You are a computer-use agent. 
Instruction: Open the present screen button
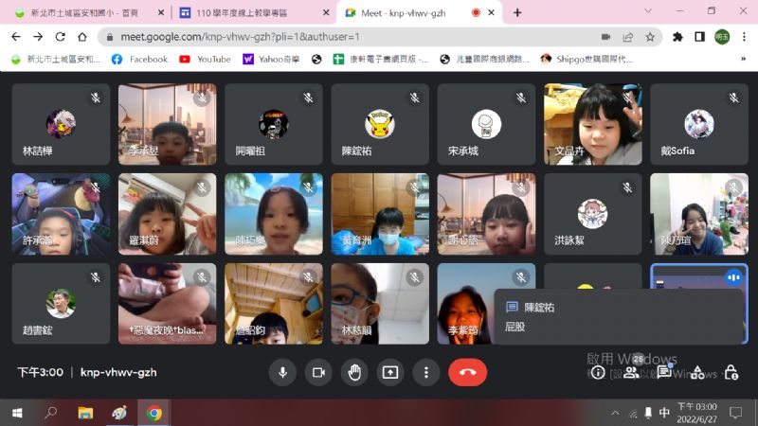(x=390, y=372)
